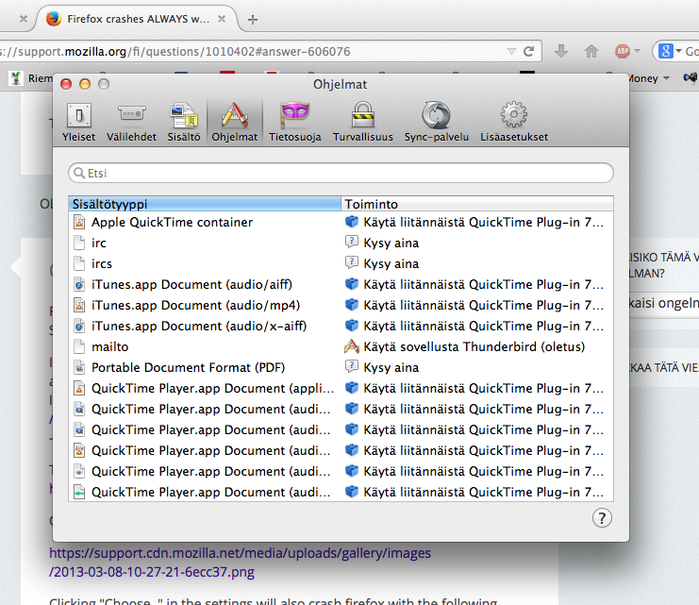Open the Kysy aina action for PDF
Screen dimensions: 699x605
click(x=477, y=367)
